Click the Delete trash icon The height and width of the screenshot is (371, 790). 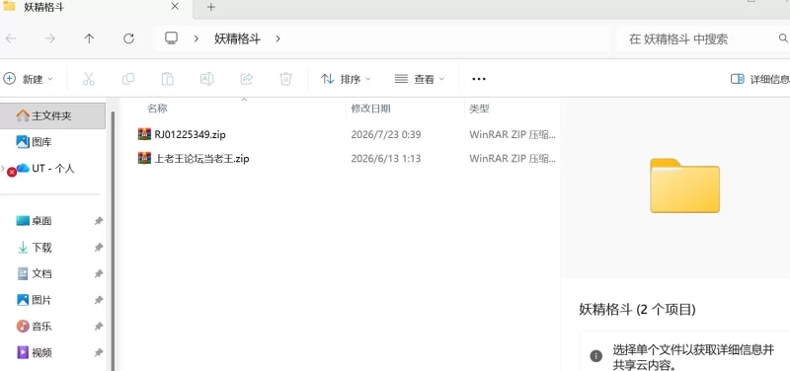coord(285,79)
